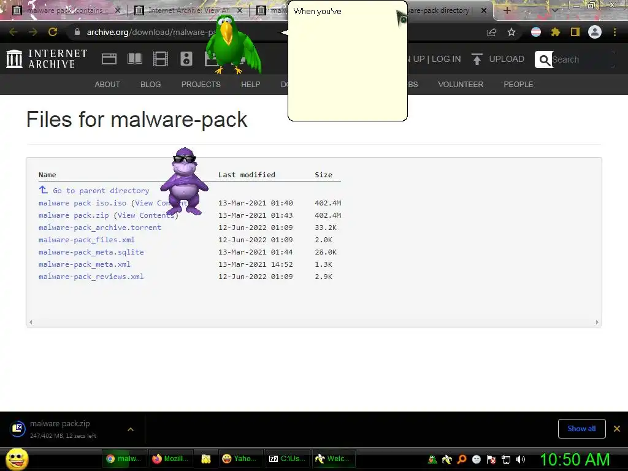Open the trans-flag colored extension icon
Image resolution: width=628 pixels, height=471 pixels.
(x=536, y=32)
